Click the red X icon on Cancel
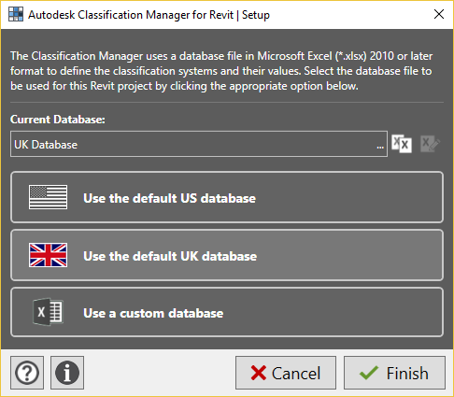This screenshot has height=397, width=454. coord(259,373)
